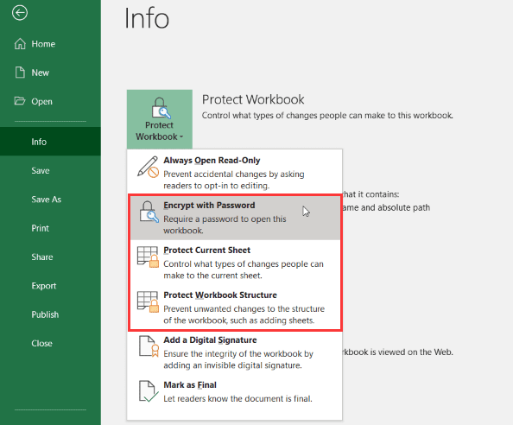Select Always Open Read-Only option
Screen dimensions: 513x425
235,173
